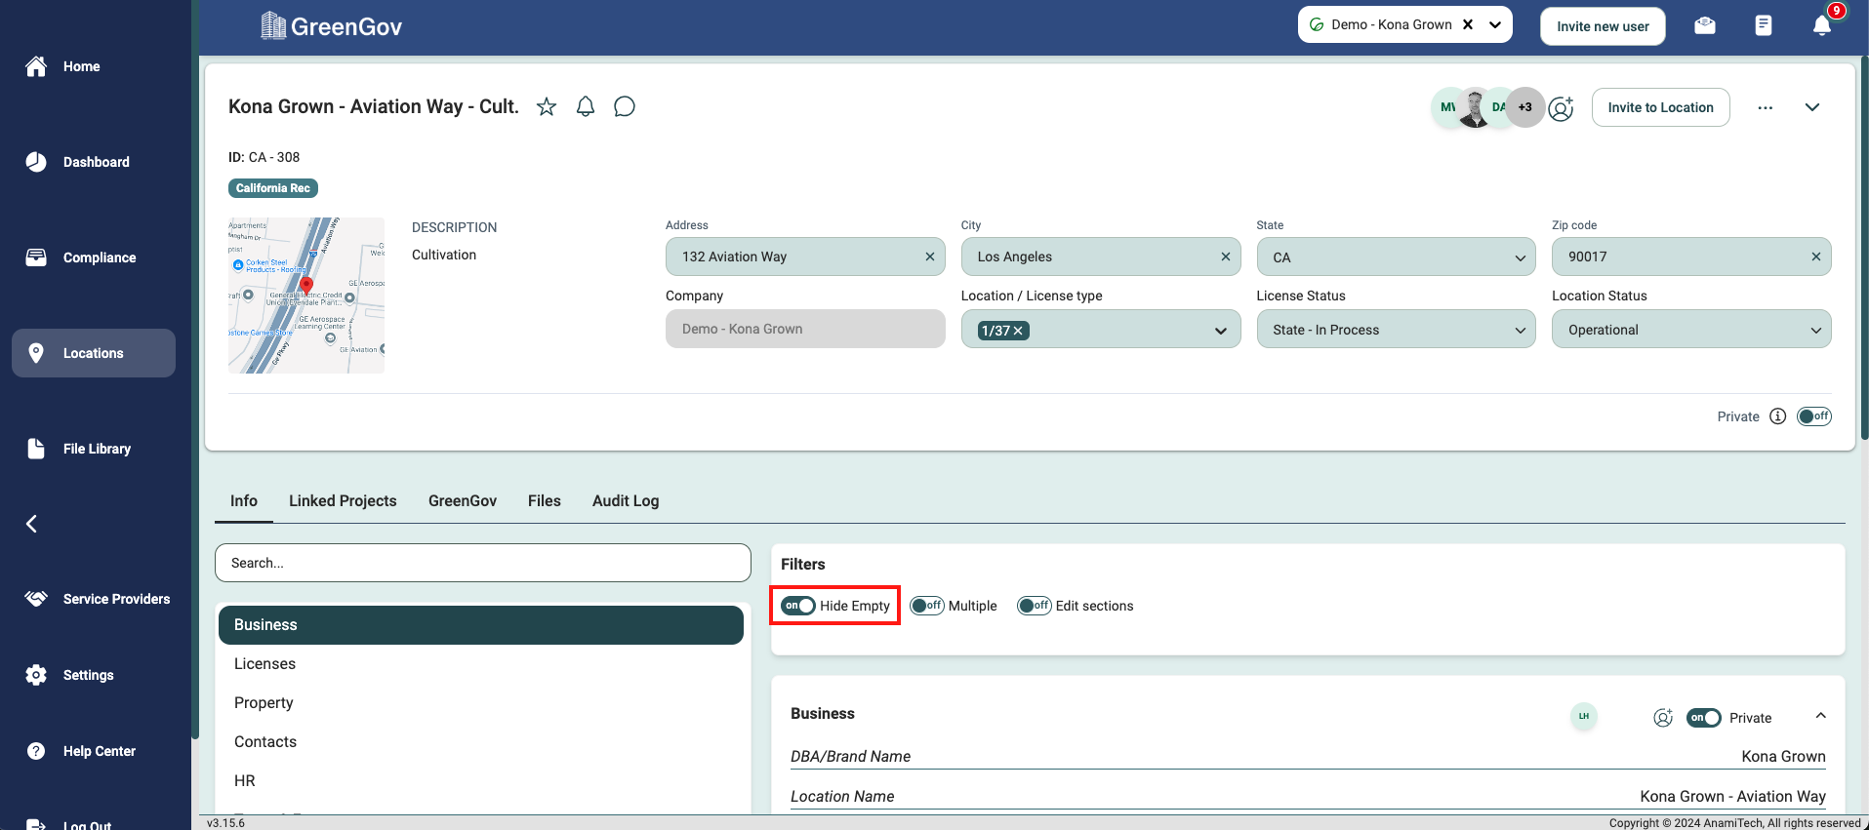Click the GreenGov logo
Viewport: 1869px width, 830px height.
332,26
